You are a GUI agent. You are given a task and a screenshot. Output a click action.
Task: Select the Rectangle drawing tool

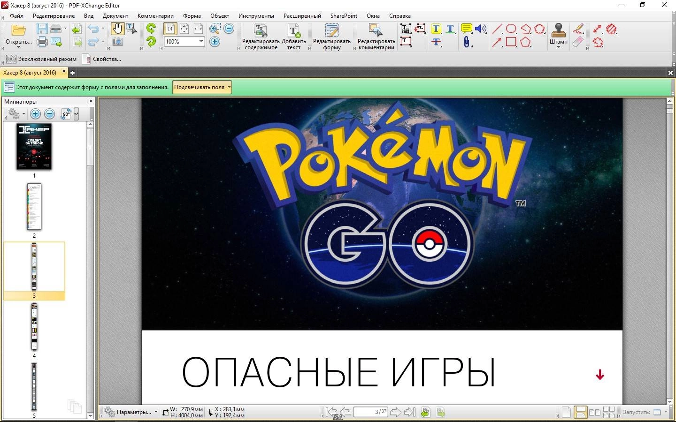(x=511, y=42)
